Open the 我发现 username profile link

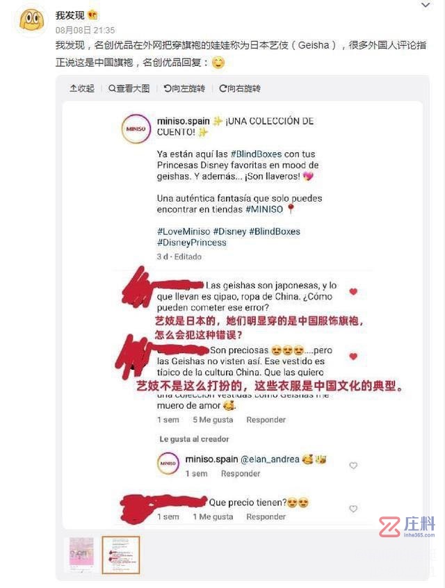coord(70,15)
